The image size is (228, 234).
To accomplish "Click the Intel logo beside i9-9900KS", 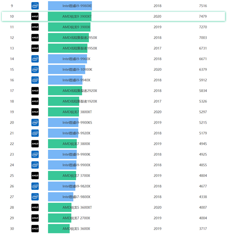I will point(35,123).
